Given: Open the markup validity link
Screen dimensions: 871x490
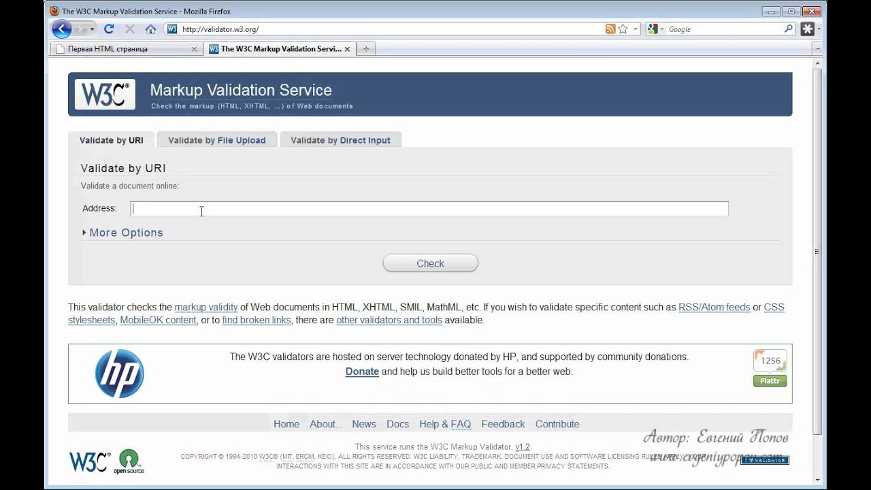Looking at the screenshot, I should (206, 308).
